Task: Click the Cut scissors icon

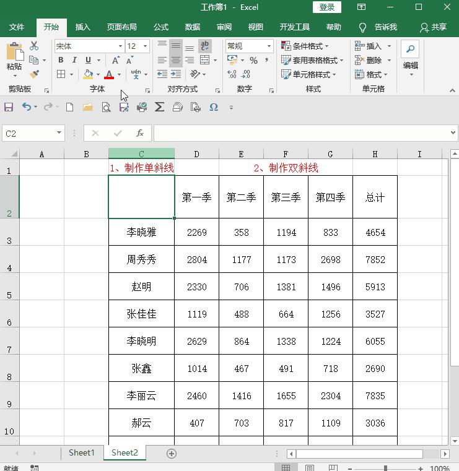Action: coord(34,46)
